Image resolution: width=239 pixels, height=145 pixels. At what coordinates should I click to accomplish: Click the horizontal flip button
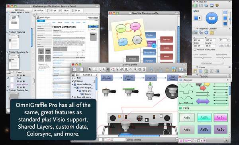tap(221, 45)
